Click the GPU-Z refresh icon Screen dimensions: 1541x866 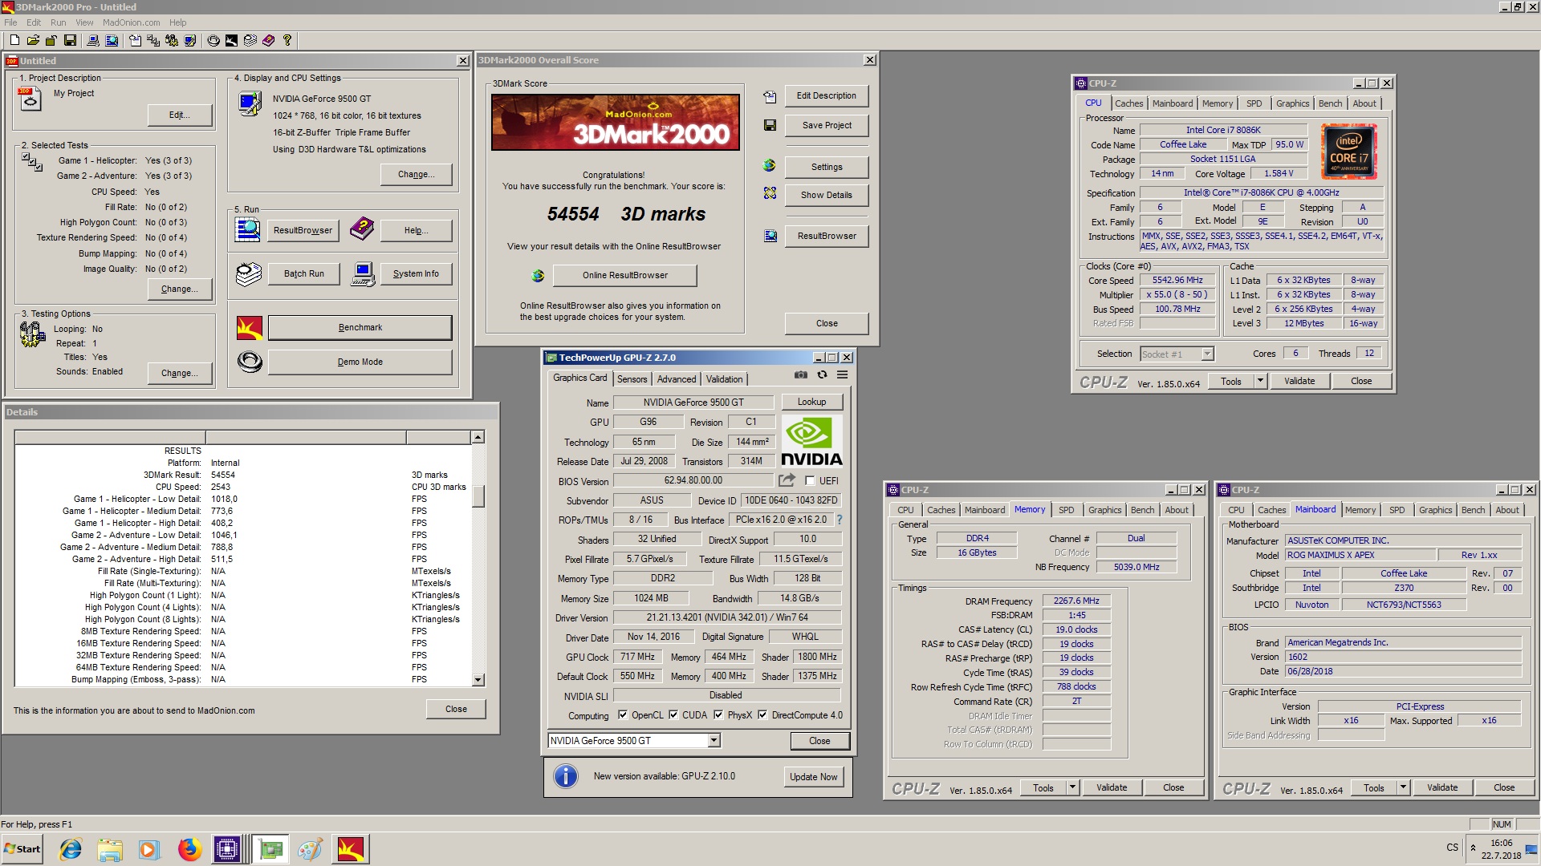click(x=822, y=374)
